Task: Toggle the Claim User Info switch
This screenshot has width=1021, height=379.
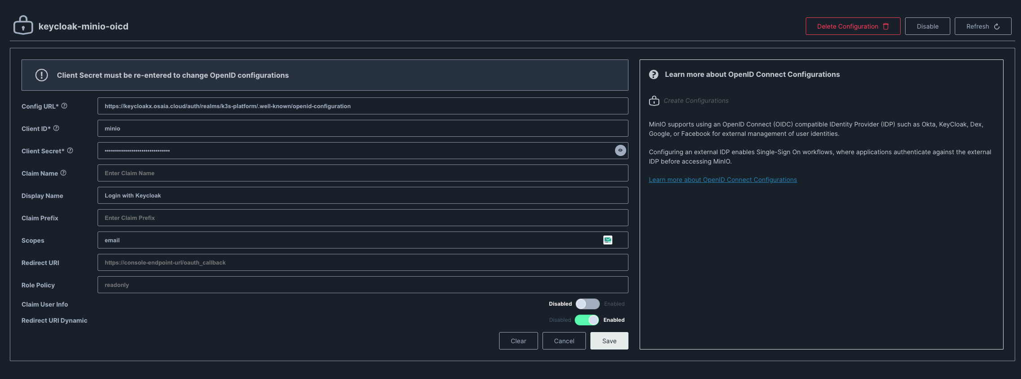Action: click(x=587, y=304)
